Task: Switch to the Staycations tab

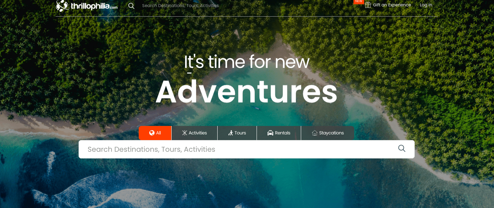Action: [x=328, y=133]
